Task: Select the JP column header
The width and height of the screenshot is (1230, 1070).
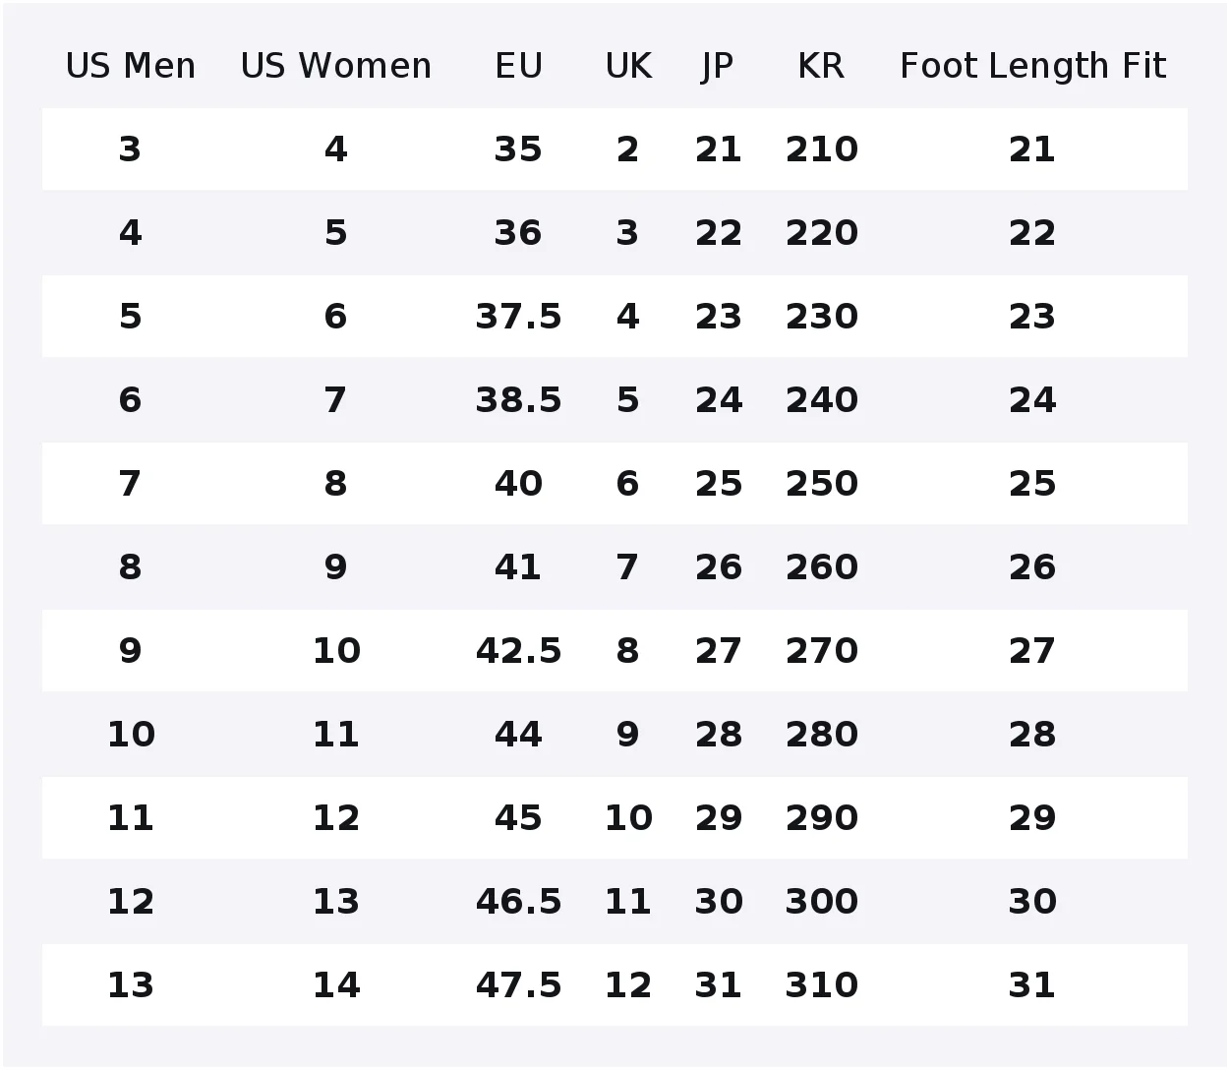Action: tap(718, 66)
